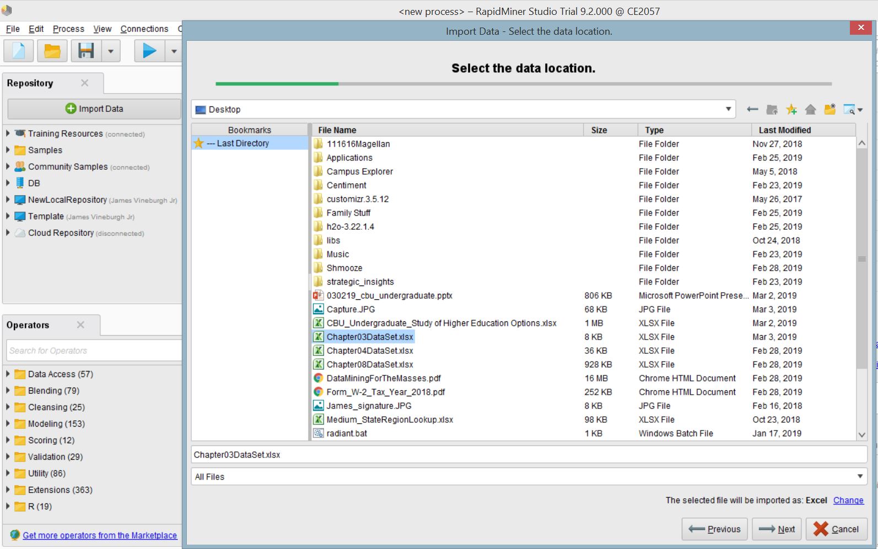878x549 pixels.
Task: Click the new process icon in main toolbar
Action: [x=19, y=51]
